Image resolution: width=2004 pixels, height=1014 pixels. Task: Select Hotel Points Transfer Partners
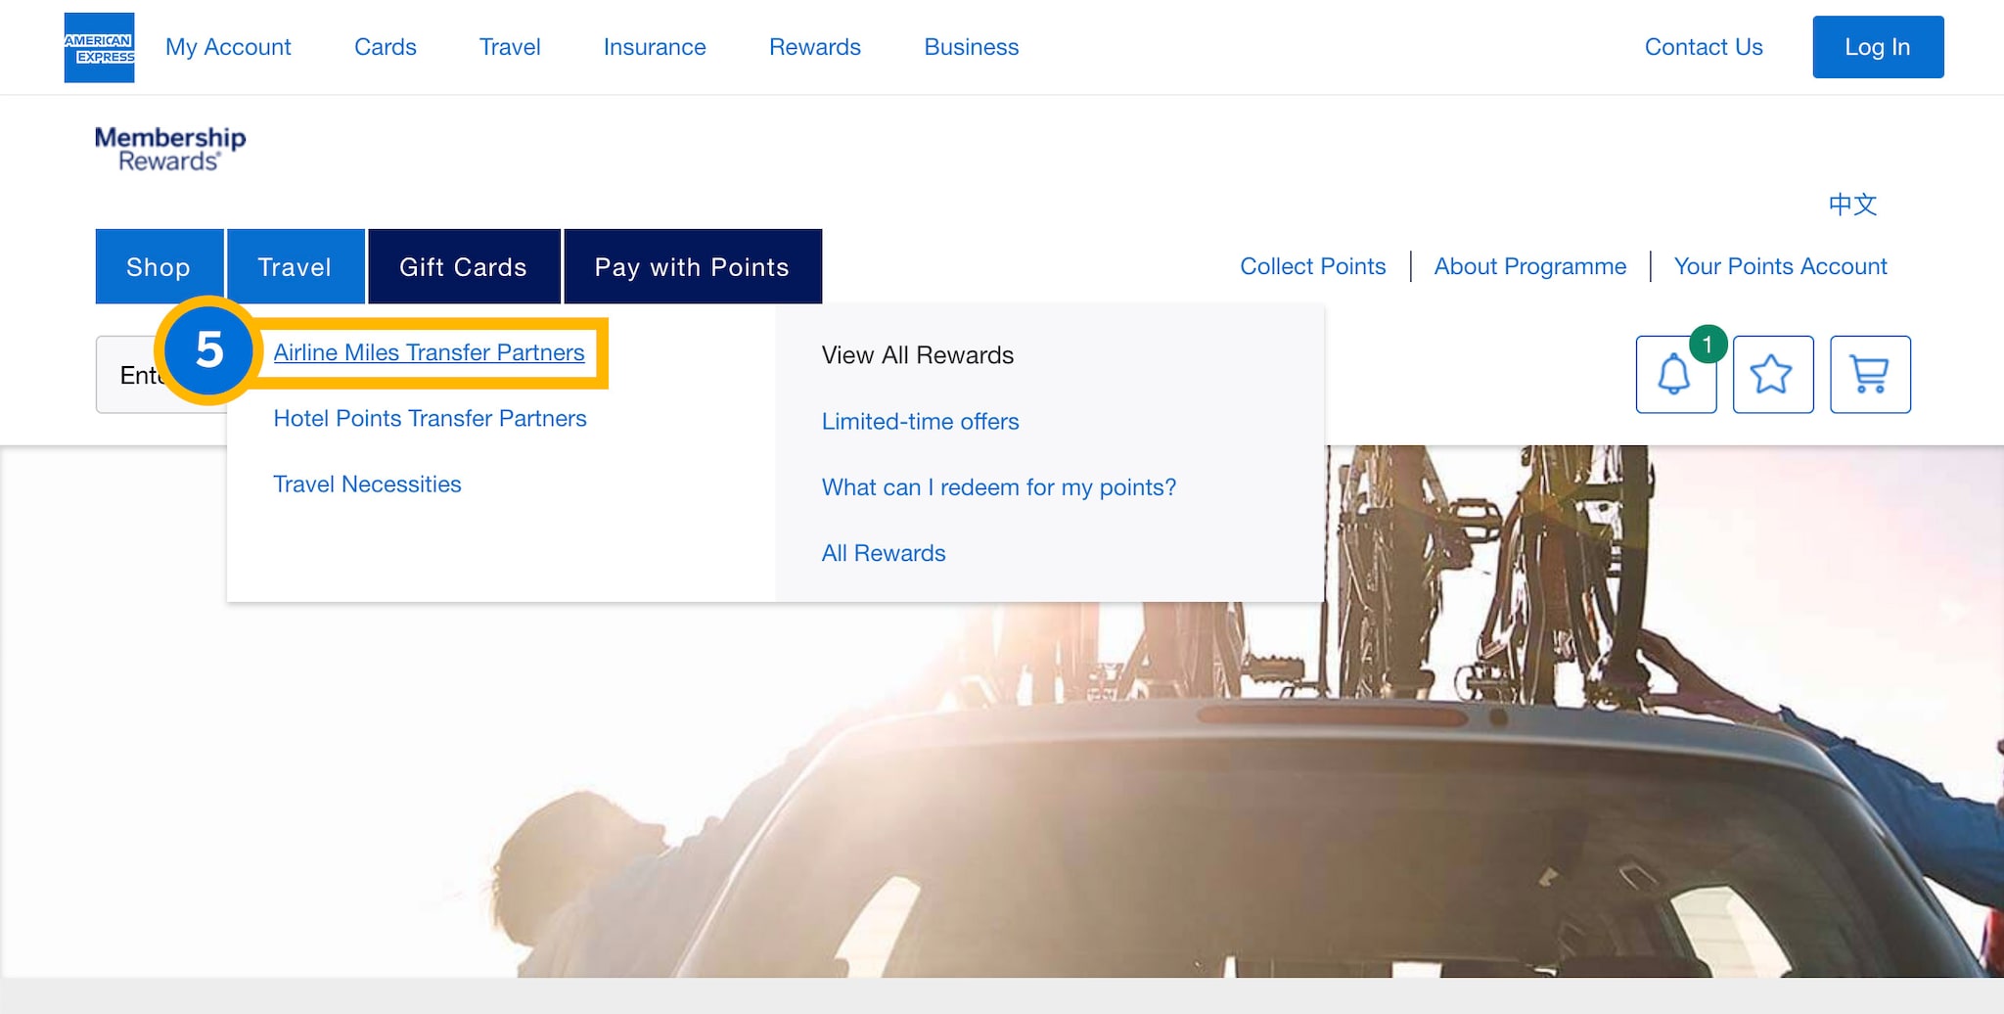pos(430,419)
